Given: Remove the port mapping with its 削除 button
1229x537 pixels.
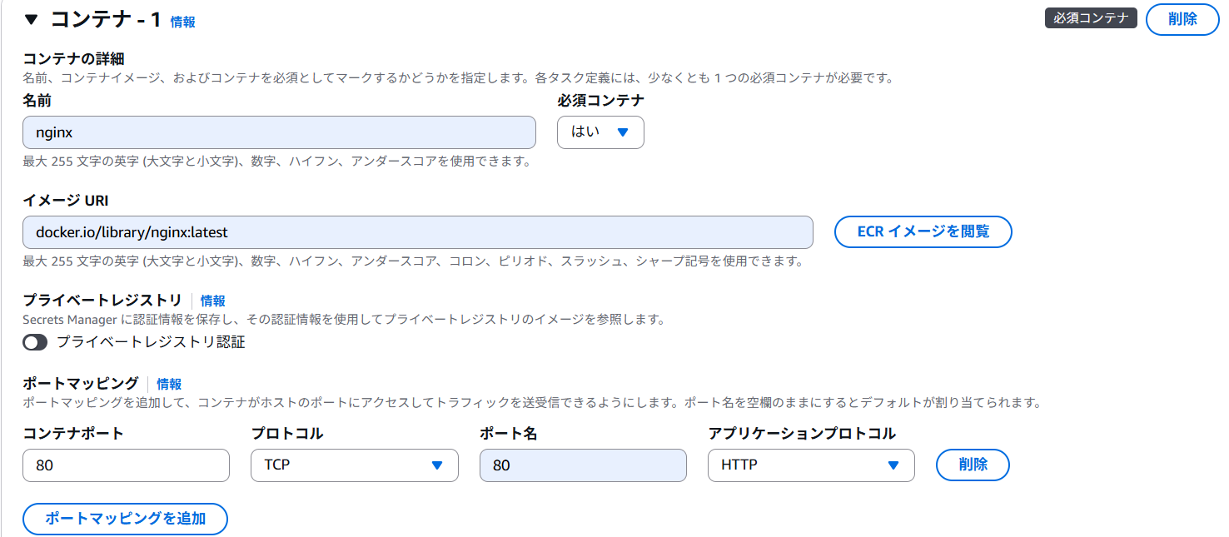Looking at the screenshot, I should tap(973, 465).
